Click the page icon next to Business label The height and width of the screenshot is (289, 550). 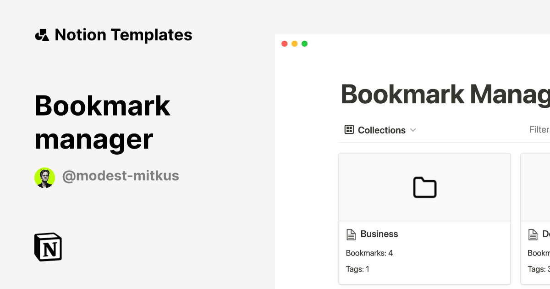click(351, 234)
